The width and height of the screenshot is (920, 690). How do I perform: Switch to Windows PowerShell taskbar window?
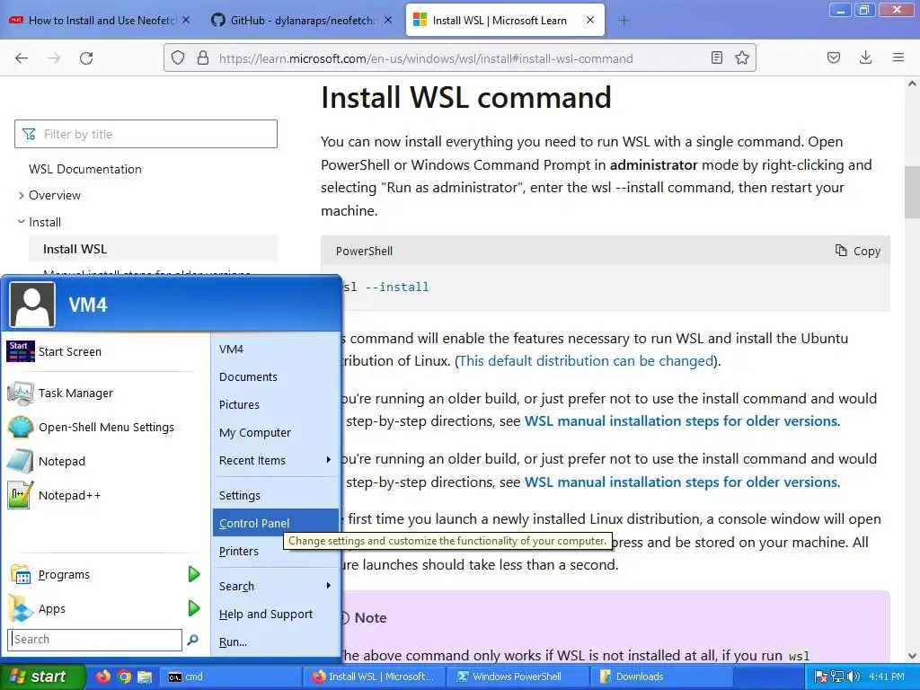click(517, 677)
